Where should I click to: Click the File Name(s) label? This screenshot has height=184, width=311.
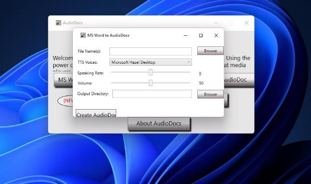(89, 51)
